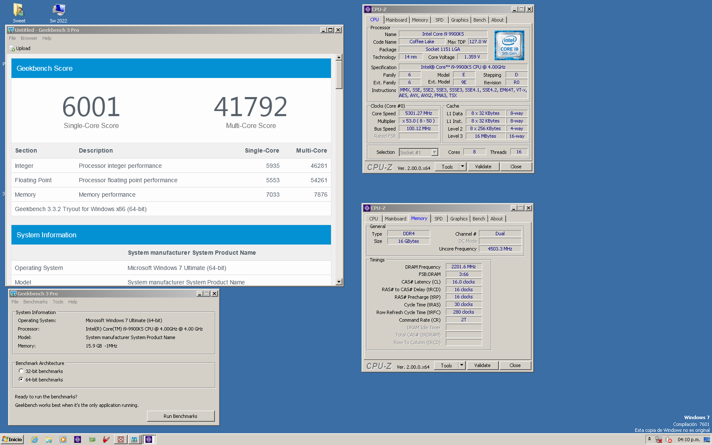Select 64-bit benchmarks radio button

(x=21, y=380)
